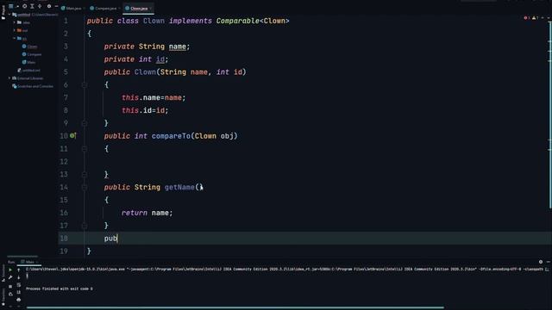Click the yellow warning indicator in editor corner
This screenshot has width=552, height=310.
point(535,17)
